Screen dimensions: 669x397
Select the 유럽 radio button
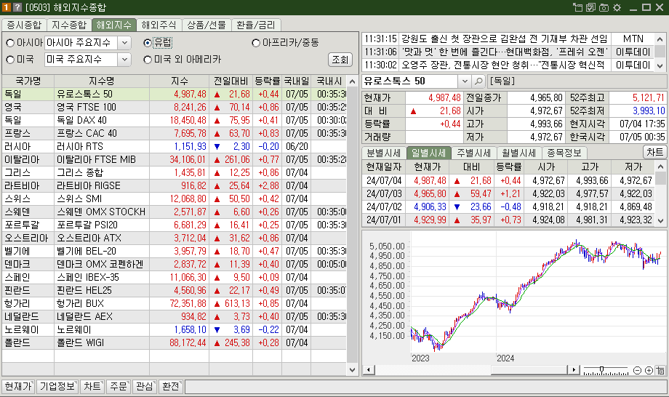[x=148, y=43]
